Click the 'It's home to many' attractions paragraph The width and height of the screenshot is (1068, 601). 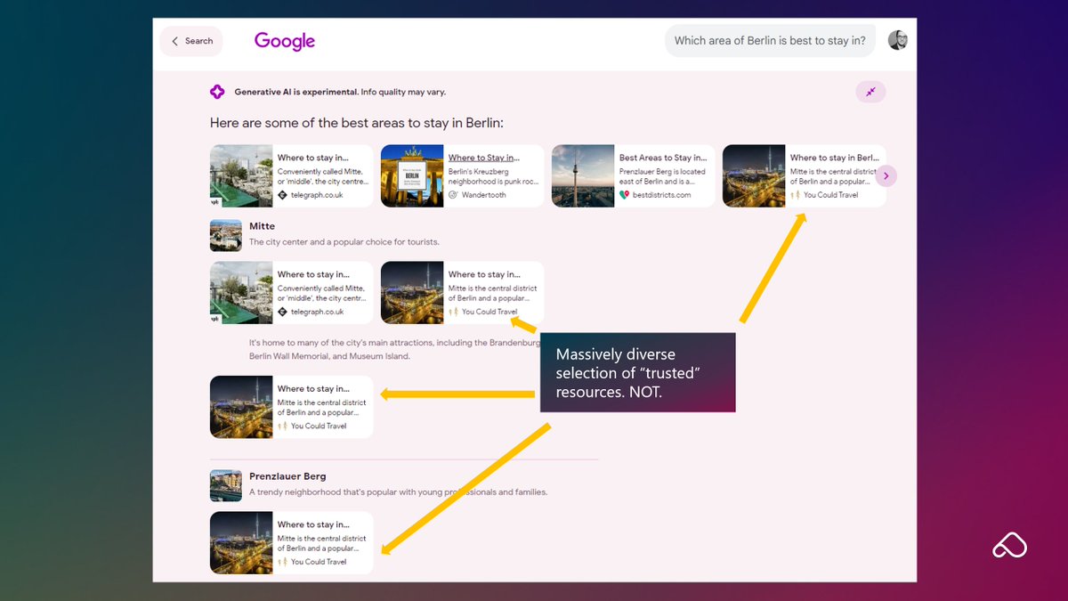(394, 349)
